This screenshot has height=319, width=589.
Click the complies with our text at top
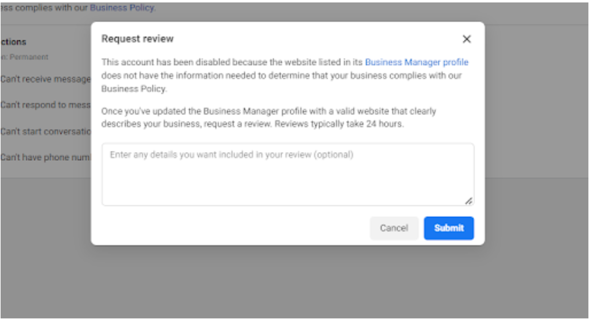pos(49,8)
